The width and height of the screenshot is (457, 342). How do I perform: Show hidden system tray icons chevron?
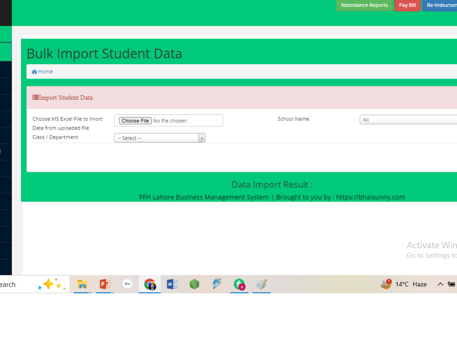(441, 284)
